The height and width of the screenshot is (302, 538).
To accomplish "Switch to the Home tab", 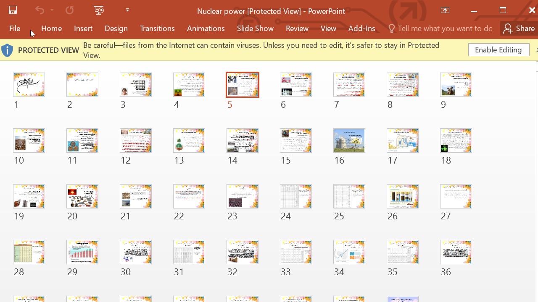I will [x=52, y=29].
